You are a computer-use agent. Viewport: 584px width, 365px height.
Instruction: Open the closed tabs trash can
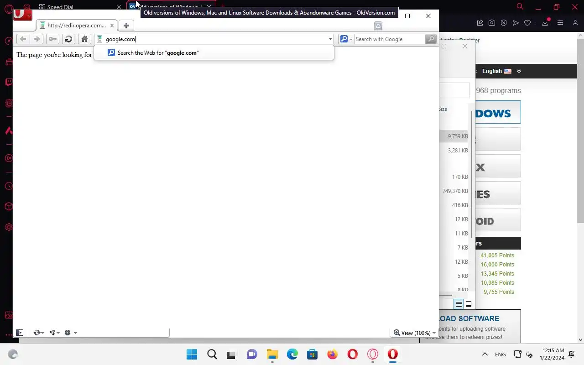pyautogui.click(x=378, y=26)
